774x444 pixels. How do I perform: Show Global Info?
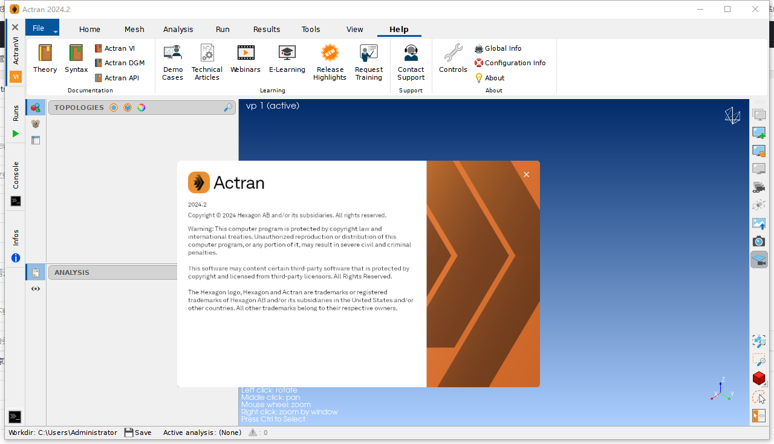tap(498, 48)
